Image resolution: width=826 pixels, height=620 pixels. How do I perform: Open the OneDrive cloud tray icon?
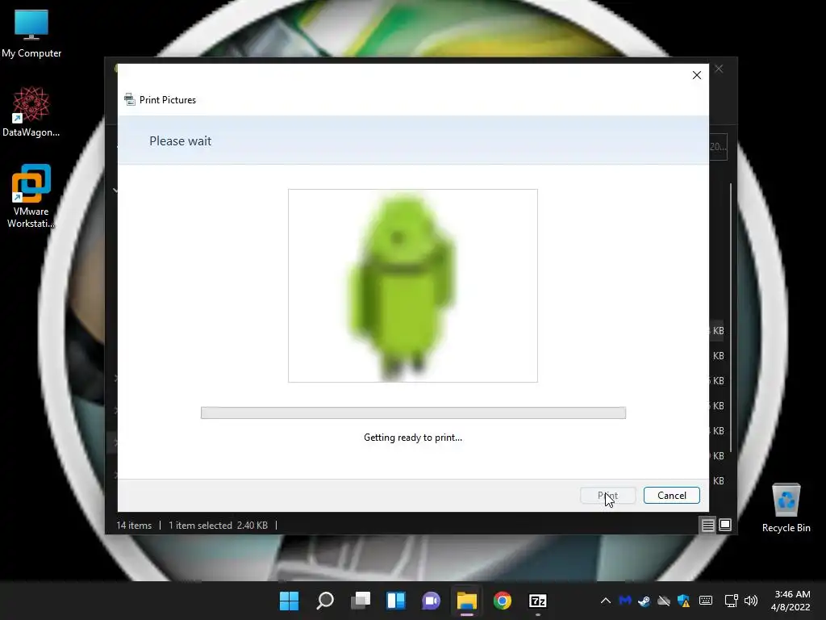tap(664, 601)
